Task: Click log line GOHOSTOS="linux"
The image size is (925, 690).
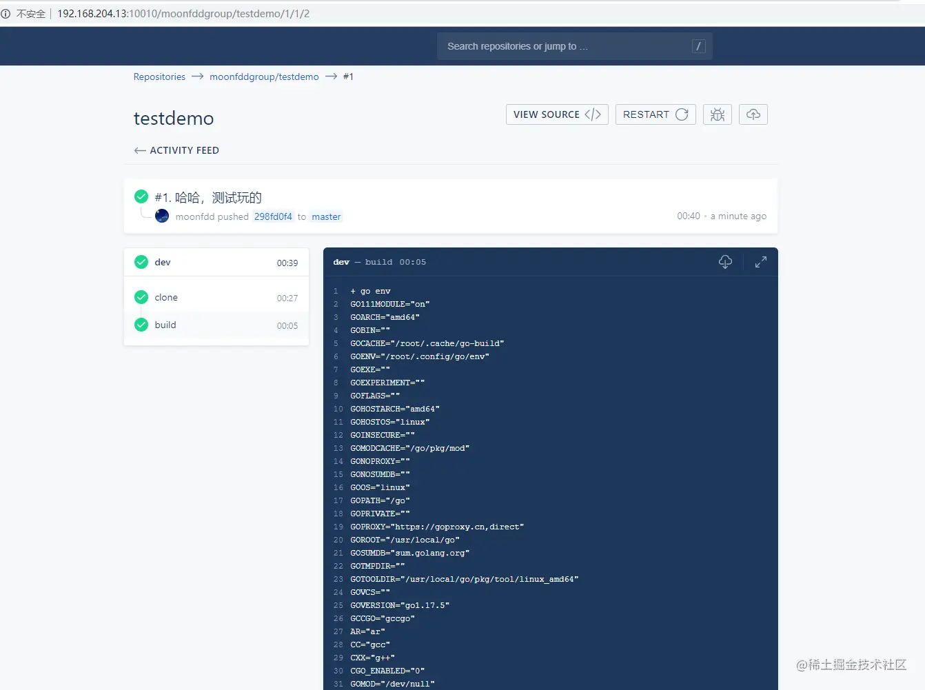Action: click(x=390, y=422)
